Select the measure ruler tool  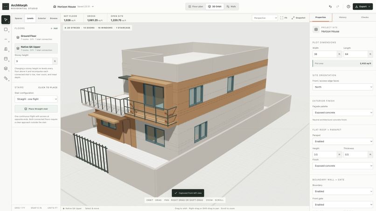6,78
